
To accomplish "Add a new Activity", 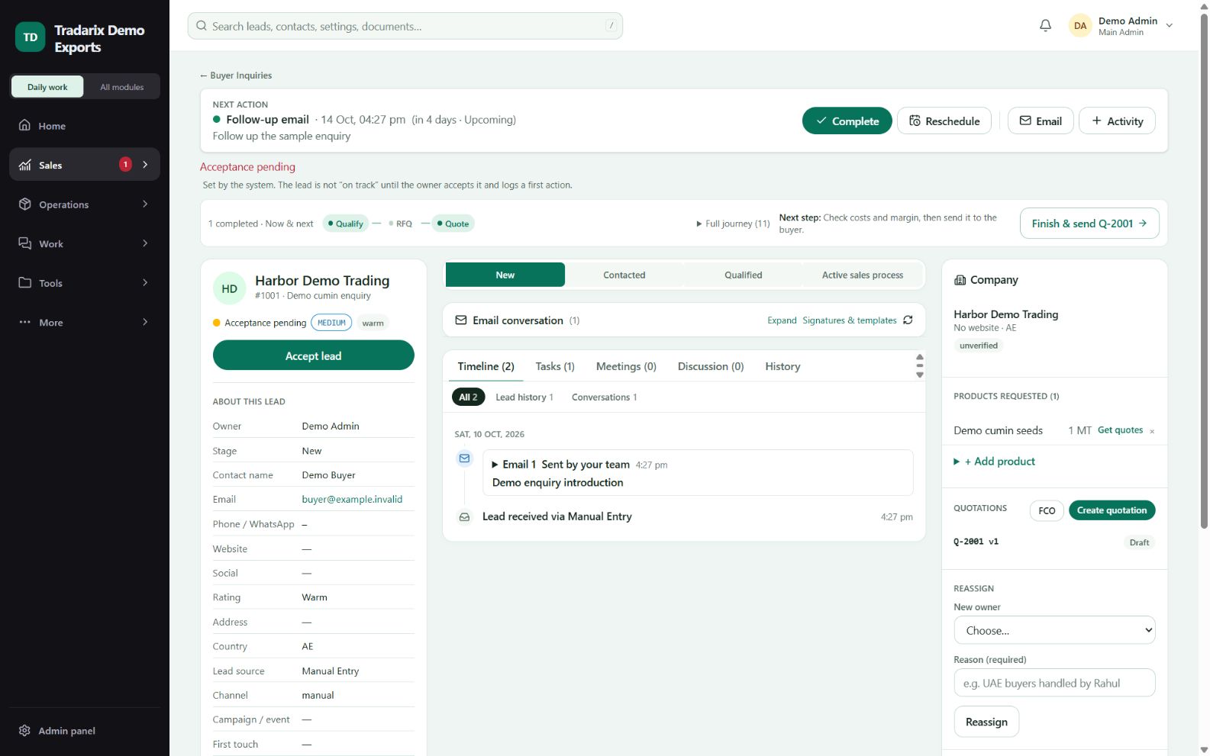I will pos(1117,121).
